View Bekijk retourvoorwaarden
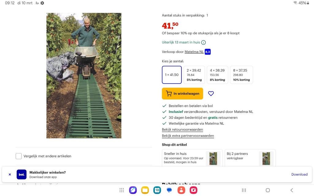Viewport: 314px width, 196px height. [x=182, y=129]
